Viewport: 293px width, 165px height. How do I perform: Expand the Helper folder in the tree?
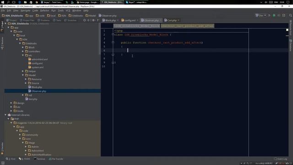23,71
